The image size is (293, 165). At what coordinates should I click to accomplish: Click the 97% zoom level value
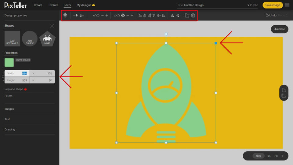259,156
